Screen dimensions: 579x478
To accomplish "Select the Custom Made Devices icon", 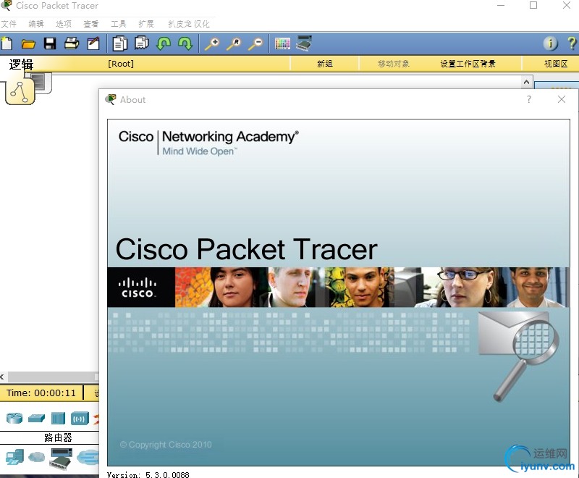I will click(62, 458).
